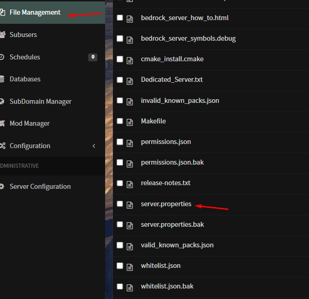The image size is (309, 299).
Task: Click Server Configuration gear icon
Action: (x=2, y=187)
